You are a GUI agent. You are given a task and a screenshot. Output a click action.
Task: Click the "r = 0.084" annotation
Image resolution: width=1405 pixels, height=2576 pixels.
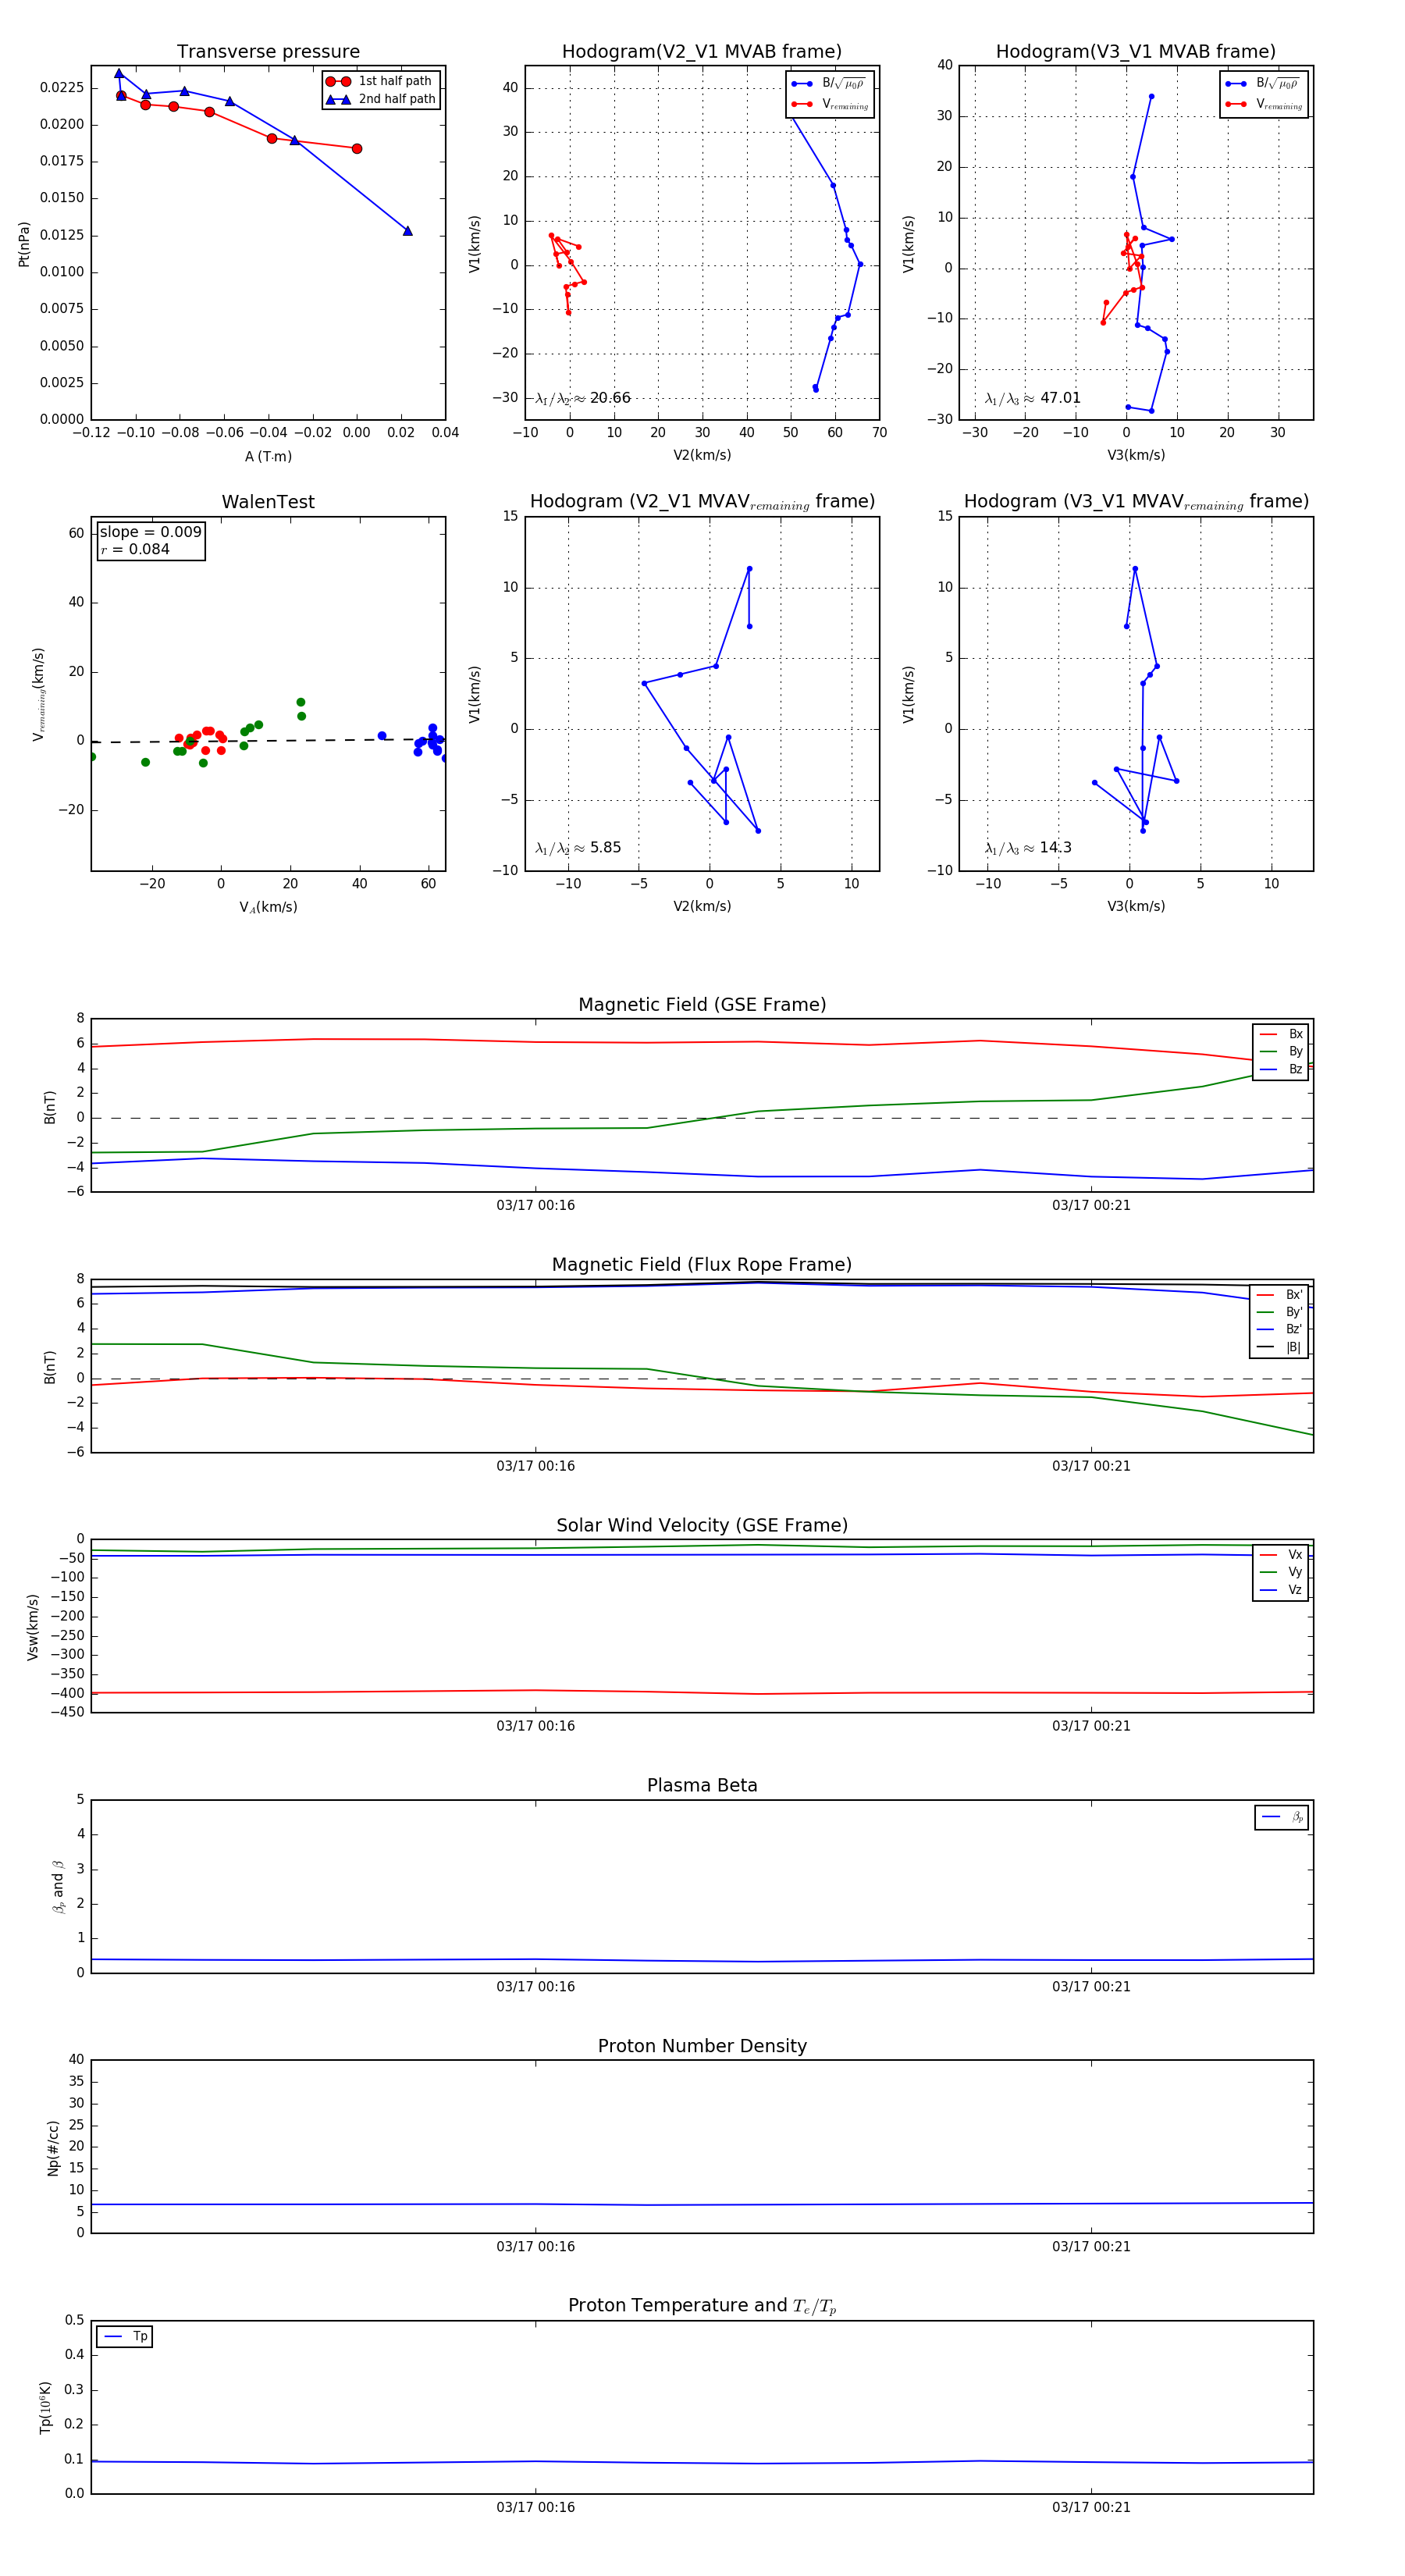tap(135, 549)
